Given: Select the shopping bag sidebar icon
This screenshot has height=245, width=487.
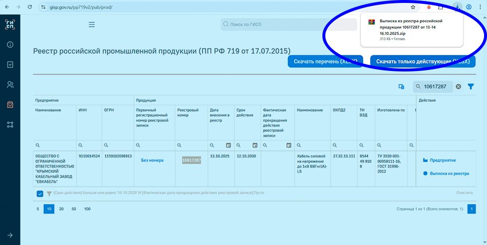Looking at the screenshot, I should coord(10,105).
